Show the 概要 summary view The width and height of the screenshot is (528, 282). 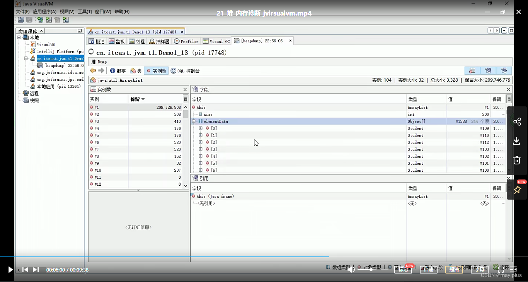coord(118,71)
